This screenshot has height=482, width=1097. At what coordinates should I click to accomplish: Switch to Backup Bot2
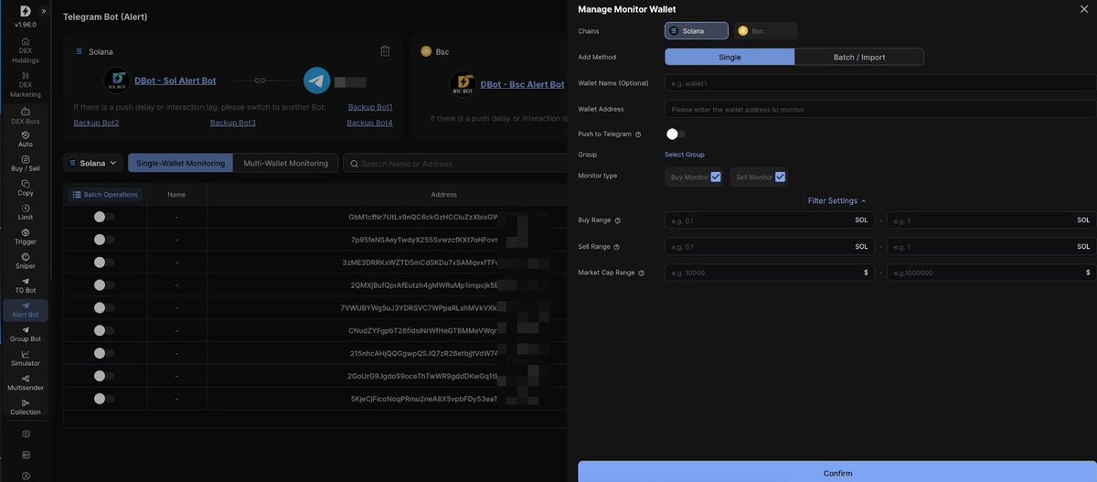[x=96, y=123]
